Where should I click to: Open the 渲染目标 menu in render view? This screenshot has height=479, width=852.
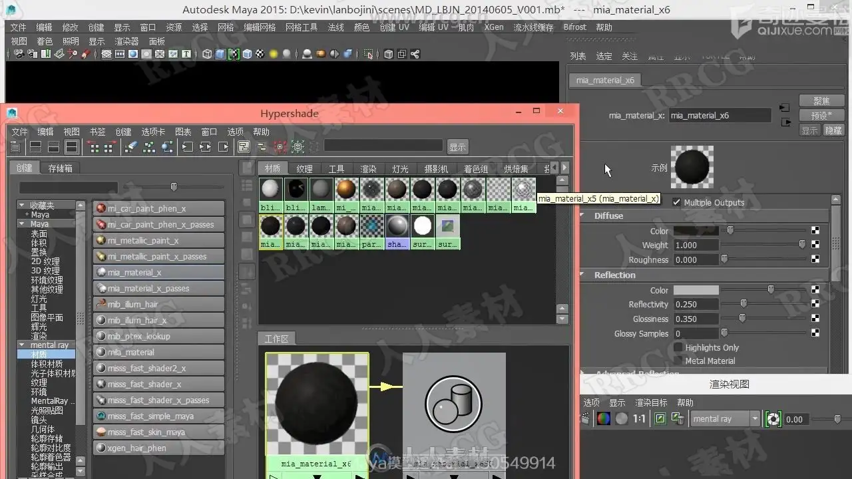point(651,402)
